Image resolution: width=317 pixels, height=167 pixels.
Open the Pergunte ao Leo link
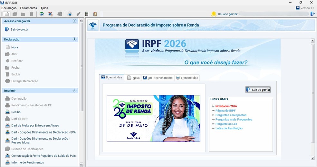click(226, 124)
